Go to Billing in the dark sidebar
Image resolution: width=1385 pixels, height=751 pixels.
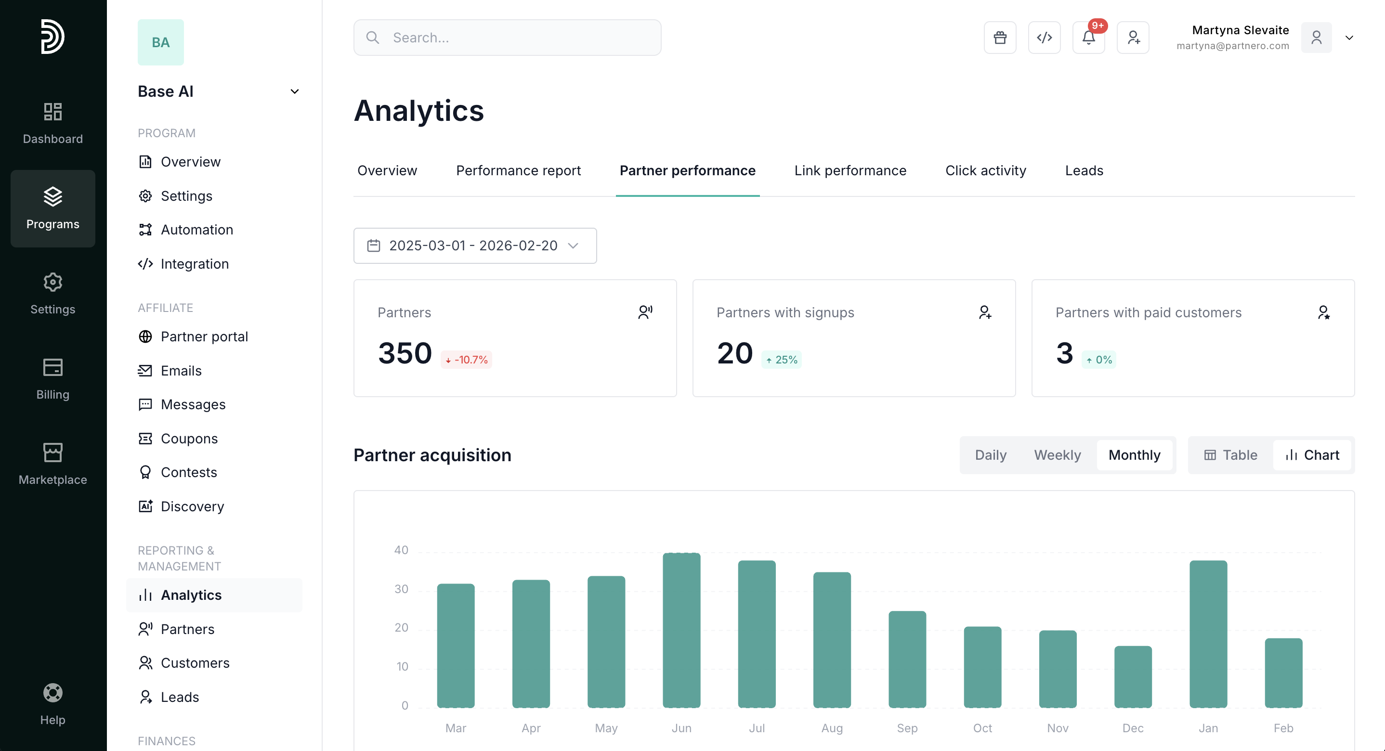[52, 378]
